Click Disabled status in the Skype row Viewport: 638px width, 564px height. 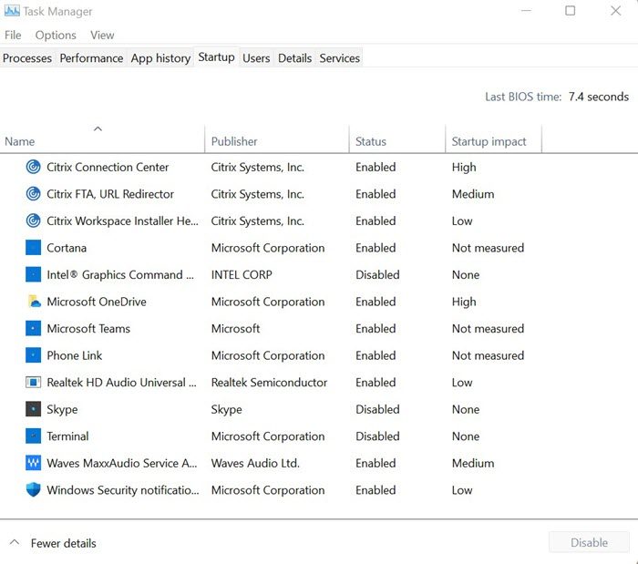377,409
